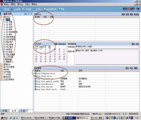This screenshot has width=141, height=120.
Task: Open the month dropdown showing 三月
Action: 49,47
